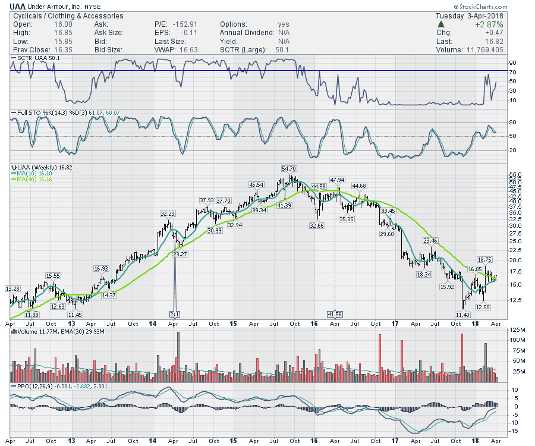The image size is (535, 446).
Task: Select the Cyclicals / Clothing & Accessories label
Action: tap(68, 16)
